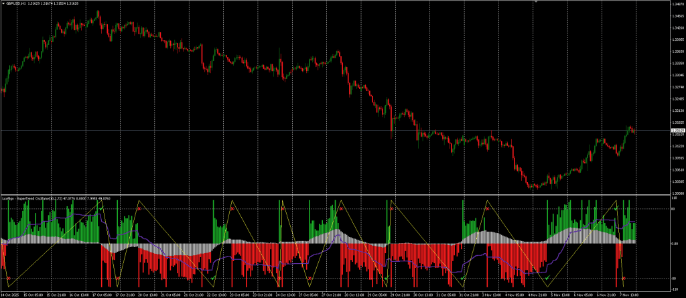686x298 pixels.
Task: Click the GBPUSD,H1 chart title text
Action: click(15, 3)
